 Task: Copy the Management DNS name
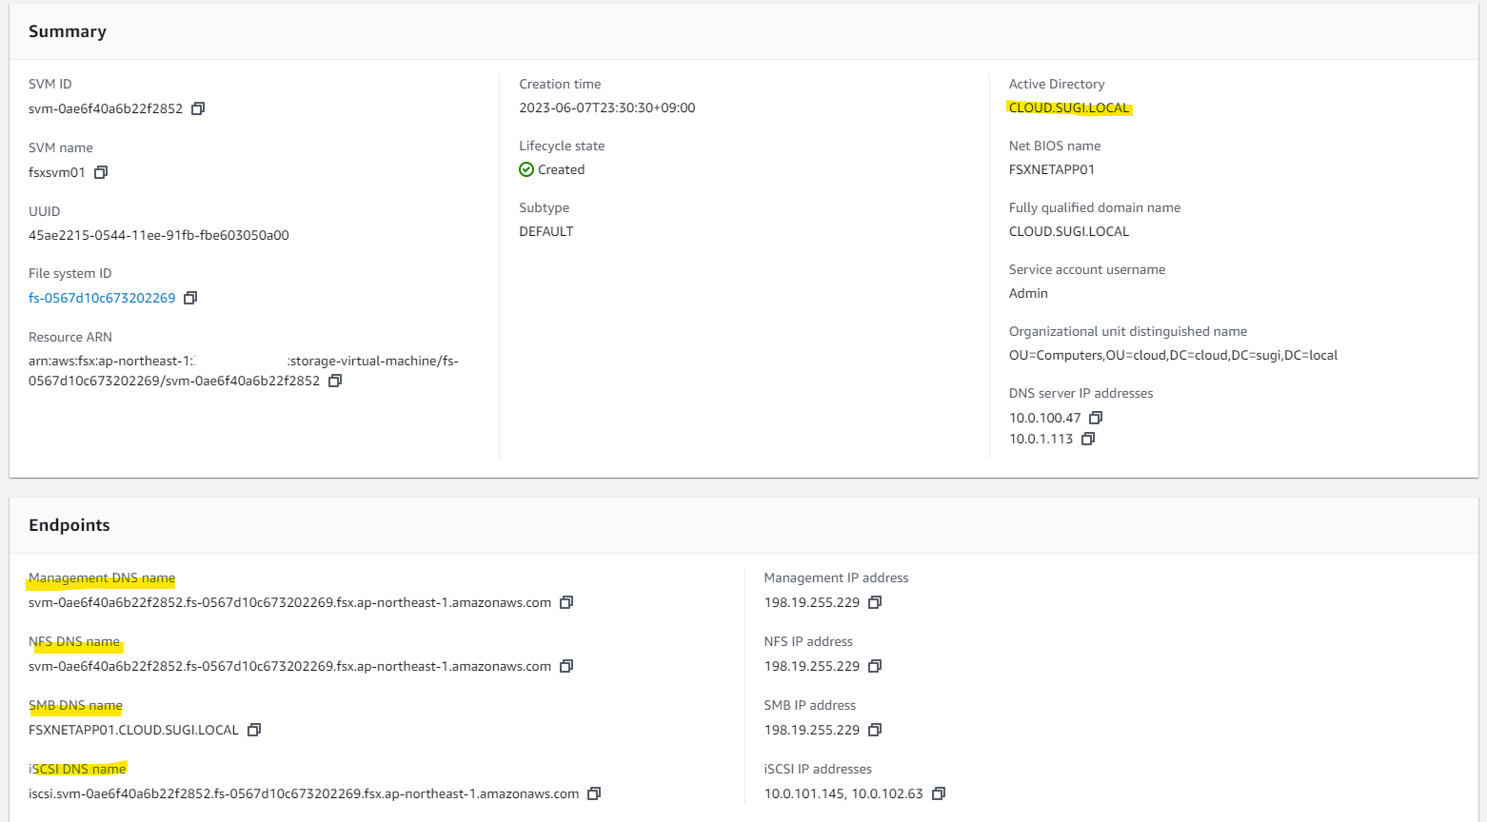click(x=566, y=602)
